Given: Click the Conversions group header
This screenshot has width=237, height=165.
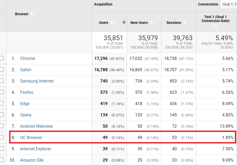Looking at the screenshot, I should pos(208,4).
